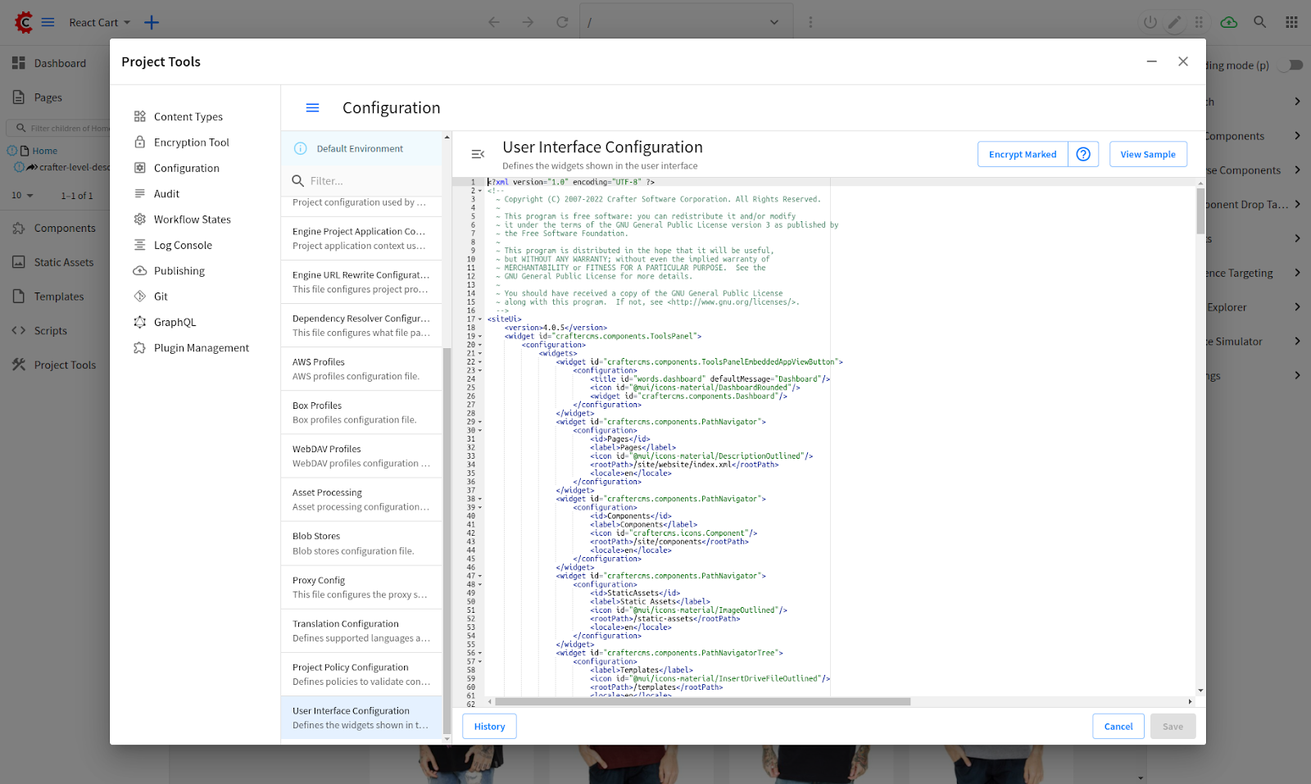Viewport: 1311px width, 784px height.
Task: Collapse the siteUi fold arrow at line 17
Action: 480,319
